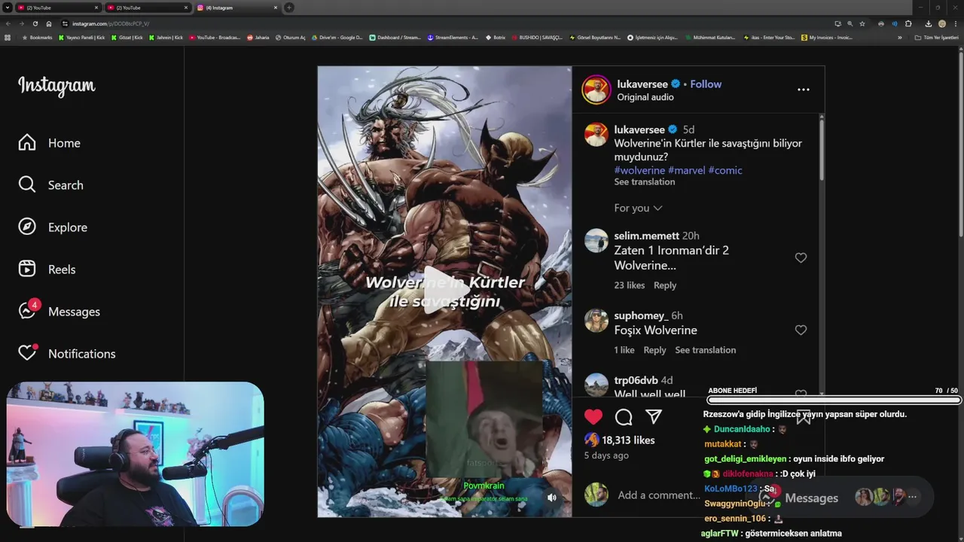Image resolution: width=964 pixels, height=542 pixels.
Task: Open Reels from the sidebar
Action: tap(47, 269)
